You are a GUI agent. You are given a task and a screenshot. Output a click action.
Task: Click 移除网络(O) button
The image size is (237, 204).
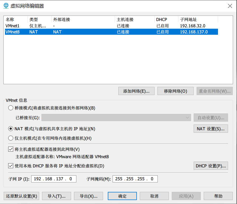[x=175, y=91]
